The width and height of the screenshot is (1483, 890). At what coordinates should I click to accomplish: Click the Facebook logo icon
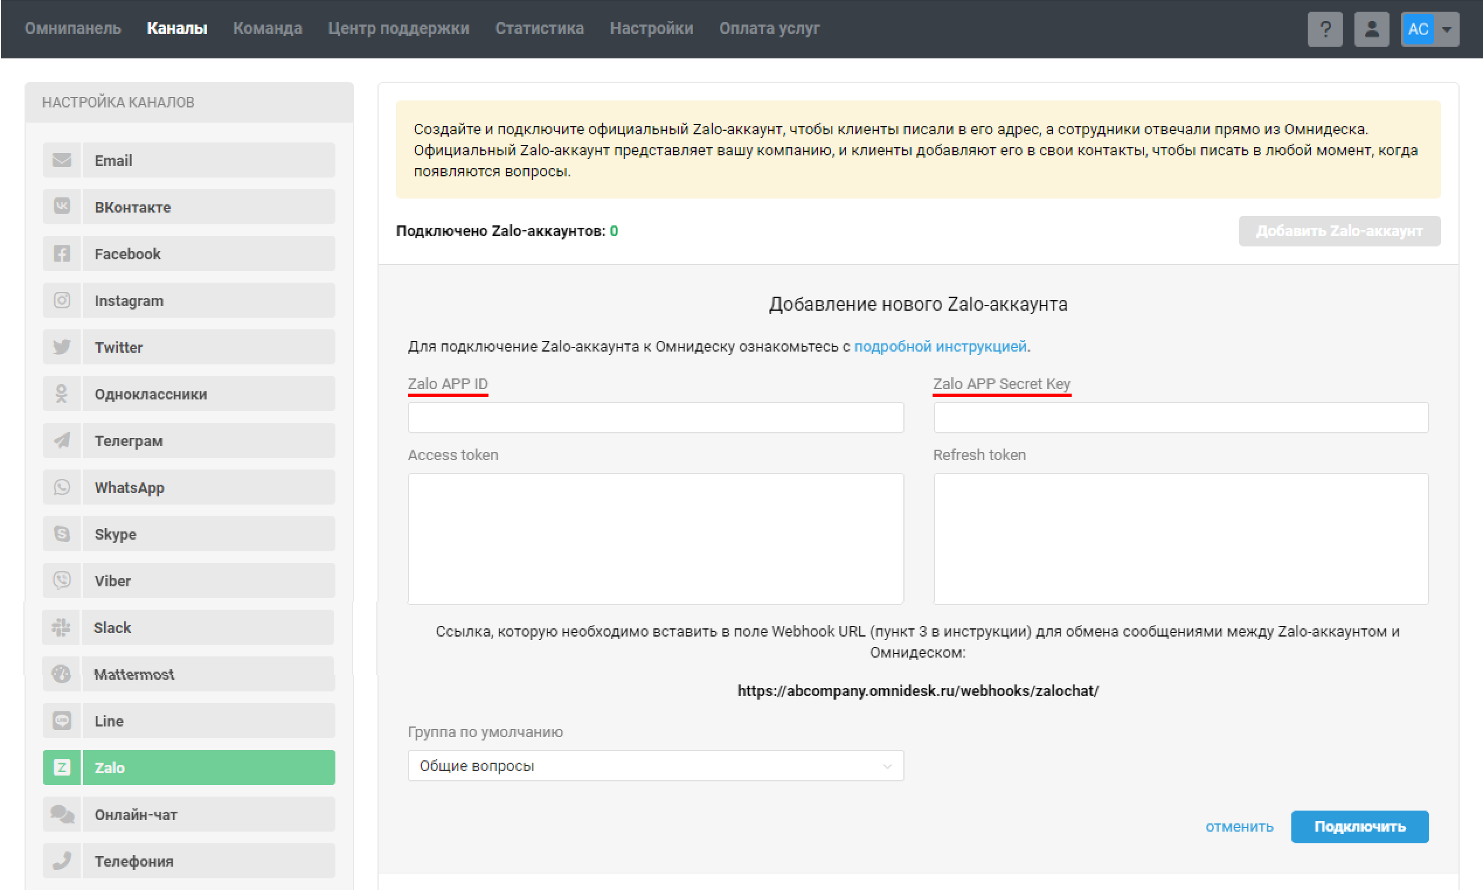point(62,253)
